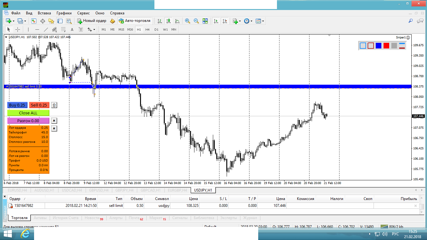Click the Новый ордер button
Viewport: 427px width, 240px height.
pyautogui.click(x=92, y=21)
